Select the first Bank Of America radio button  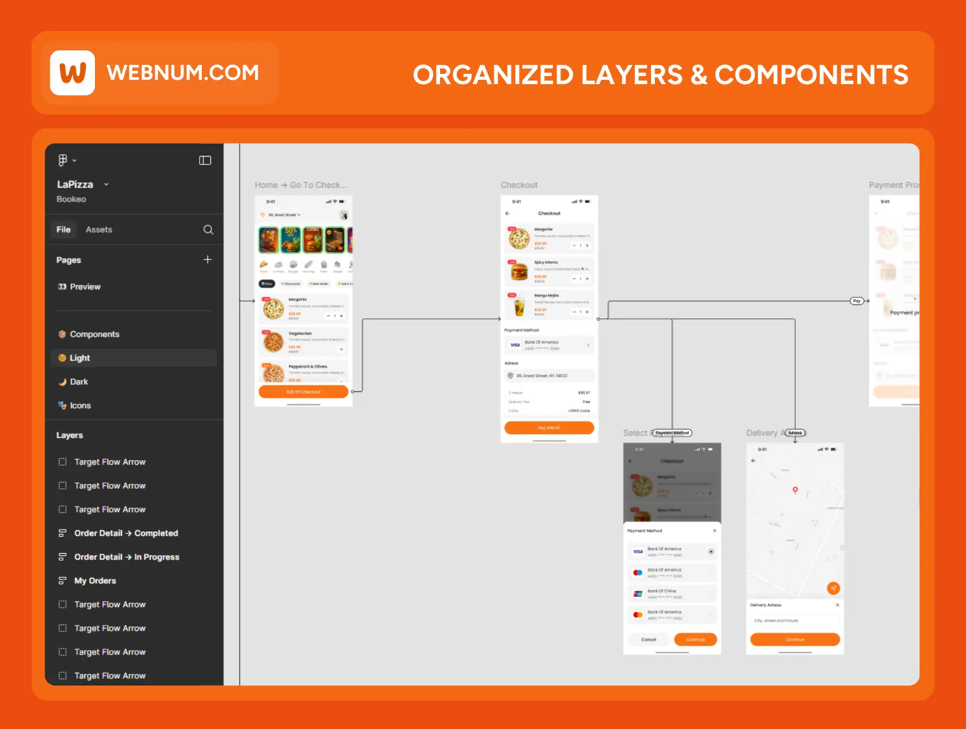(711, 552)
